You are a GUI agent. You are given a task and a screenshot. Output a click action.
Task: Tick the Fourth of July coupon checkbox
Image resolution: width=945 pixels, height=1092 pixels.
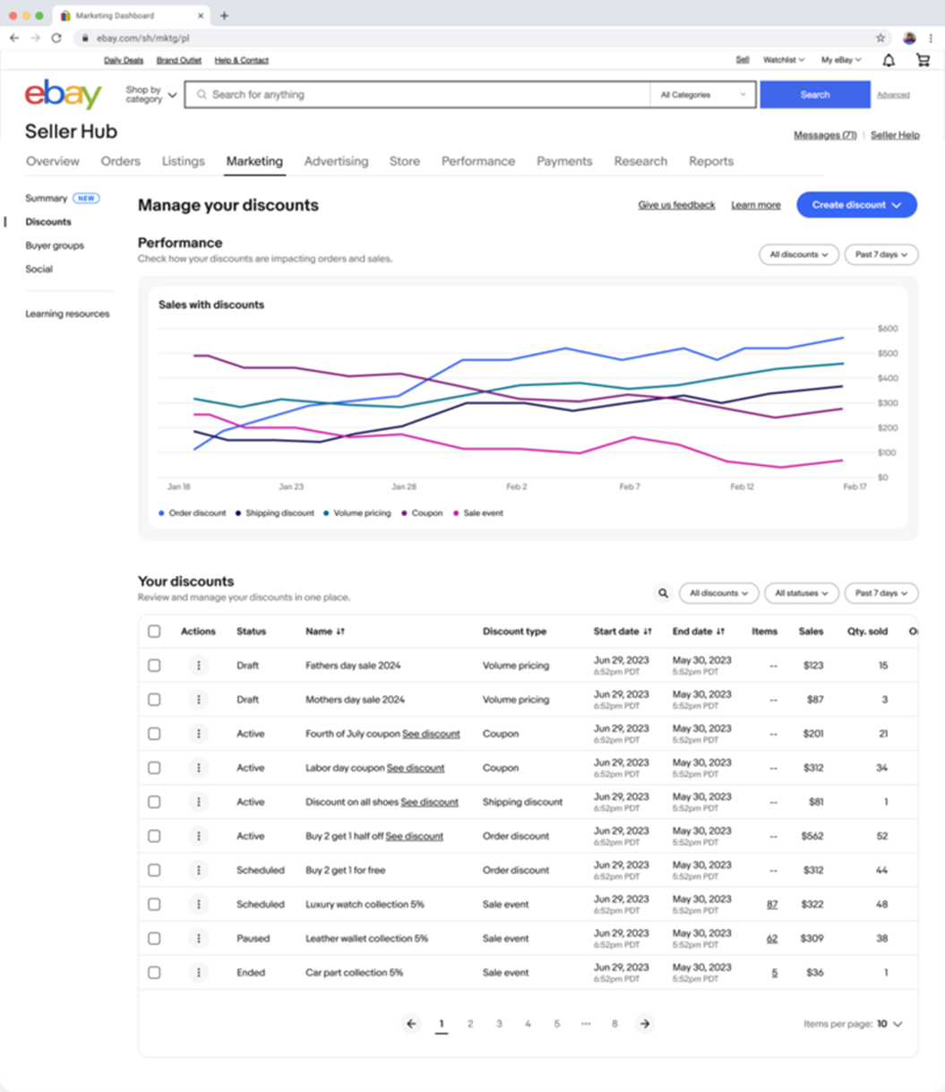[x=154, y=734]
